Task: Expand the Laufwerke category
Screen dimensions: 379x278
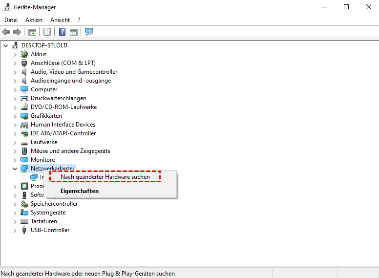Action: point(15,143)
